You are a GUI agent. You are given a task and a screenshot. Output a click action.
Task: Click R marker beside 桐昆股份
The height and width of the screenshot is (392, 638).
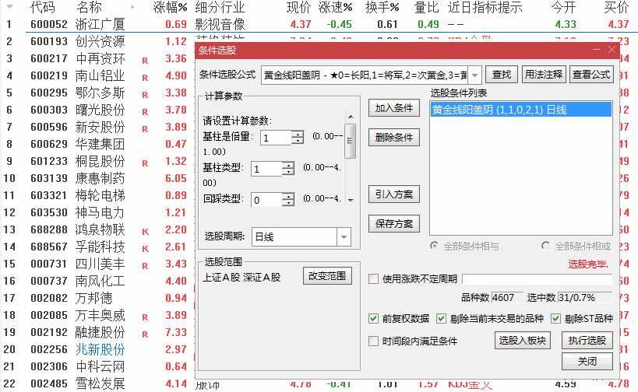tap(145, 163)
